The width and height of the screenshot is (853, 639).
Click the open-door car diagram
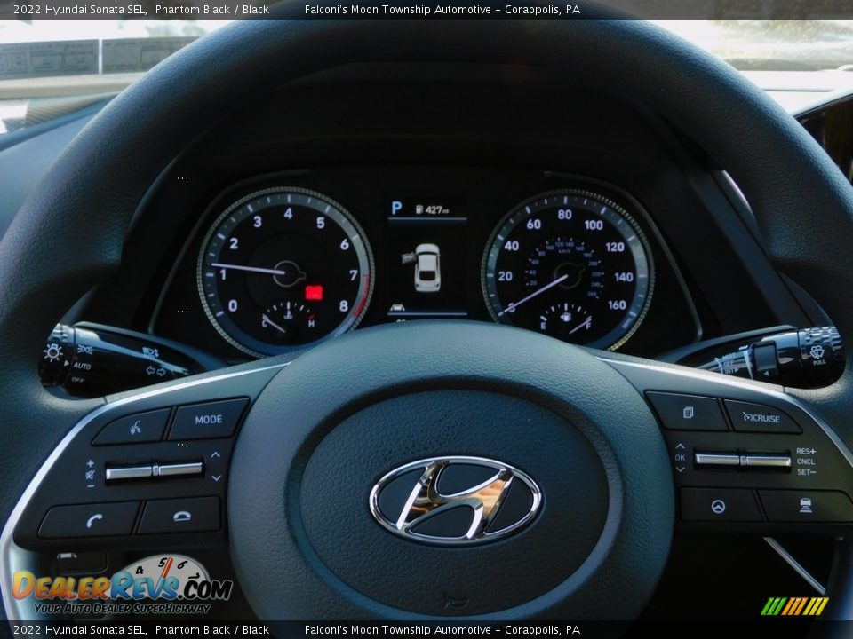426,267
